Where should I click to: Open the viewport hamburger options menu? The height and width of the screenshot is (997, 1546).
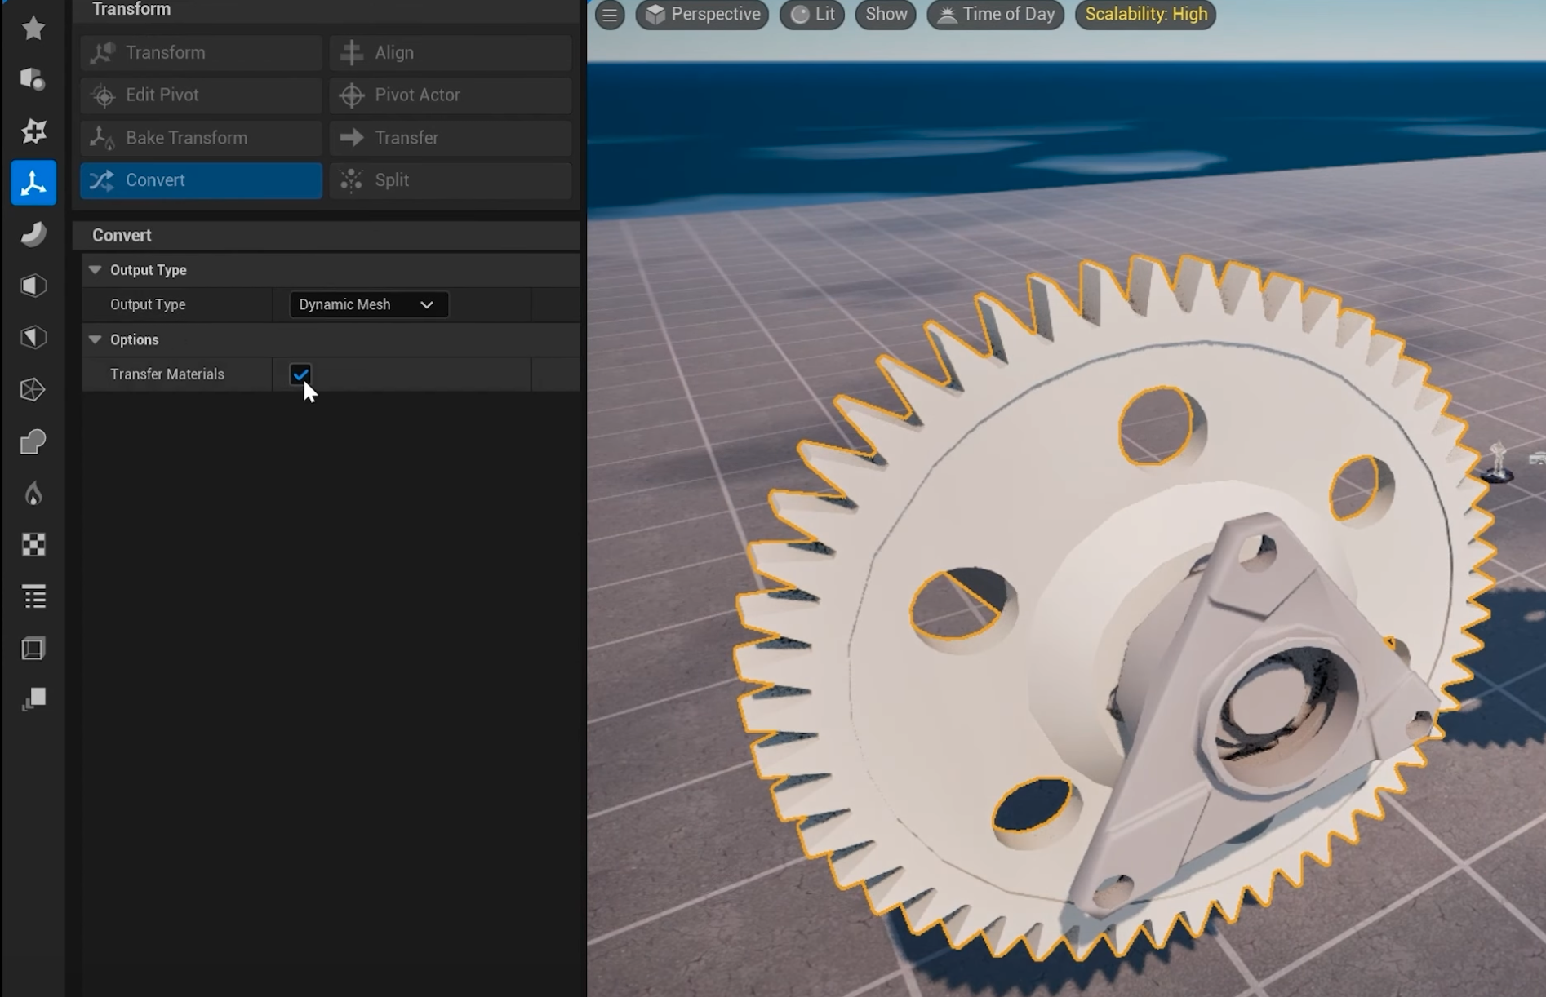tap(610, 15)
